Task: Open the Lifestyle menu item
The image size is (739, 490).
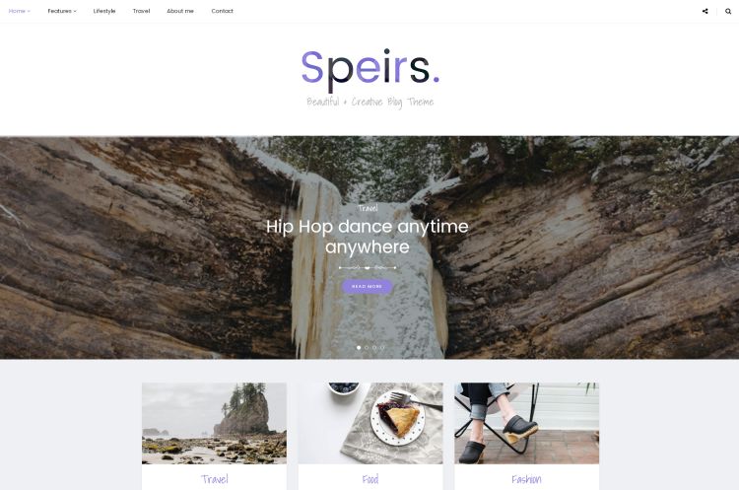Action: click(104, 11)
